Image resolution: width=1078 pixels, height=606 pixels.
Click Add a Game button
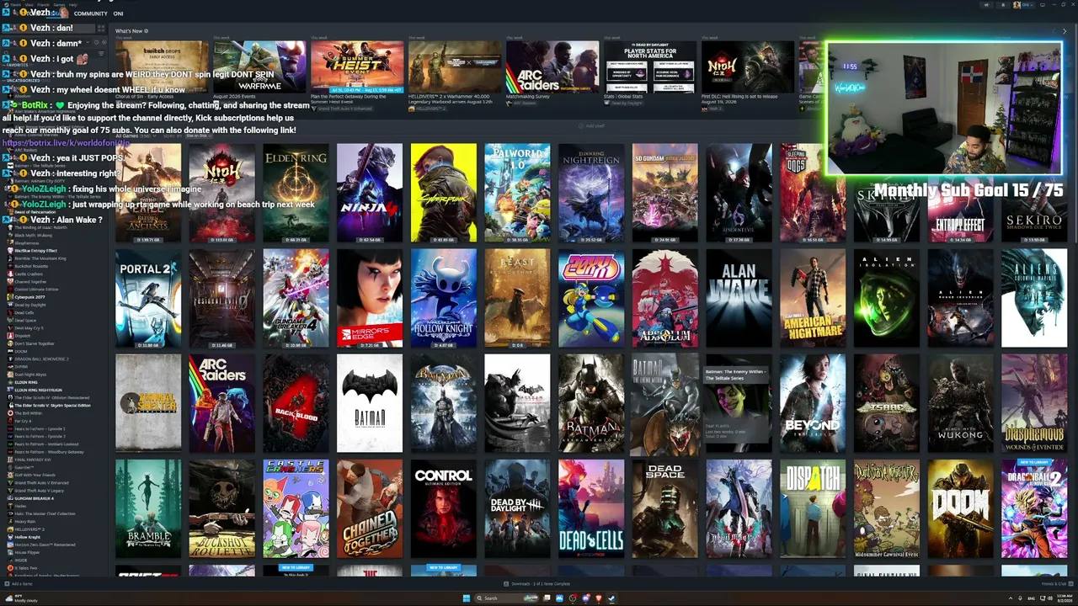coord(19,583)
